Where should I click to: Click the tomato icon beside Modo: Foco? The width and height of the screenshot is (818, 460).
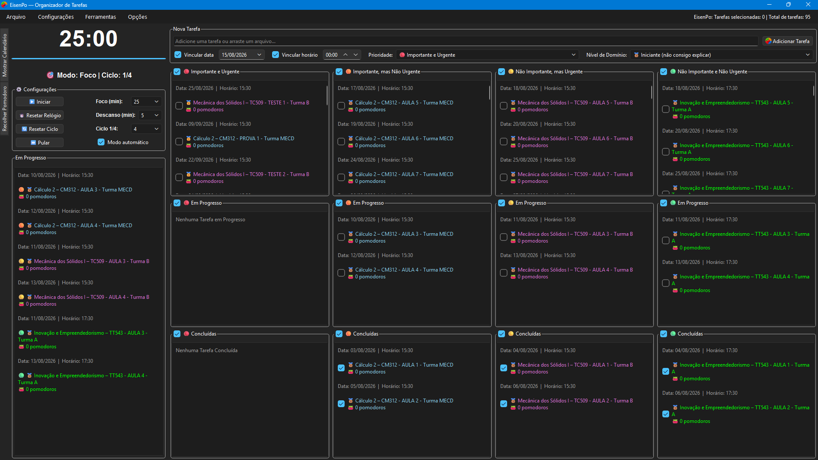click(50, 75)
